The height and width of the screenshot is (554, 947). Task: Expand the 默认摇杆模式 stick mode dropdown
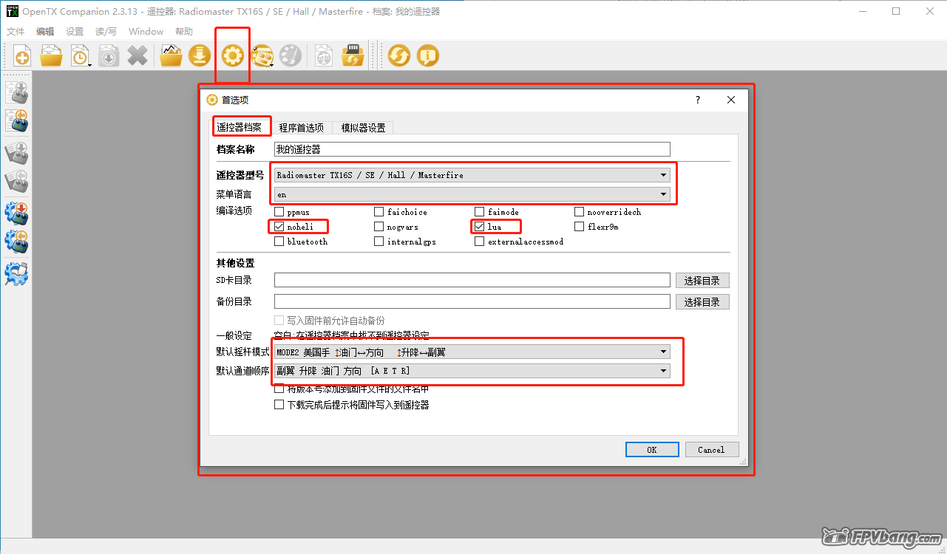472,352
